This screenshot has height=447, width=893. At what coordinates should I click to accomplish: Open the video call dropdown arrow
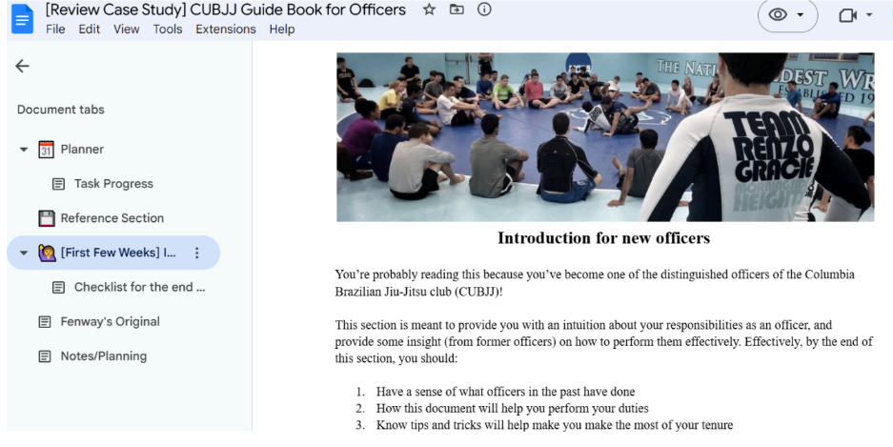tap(869, 15)
